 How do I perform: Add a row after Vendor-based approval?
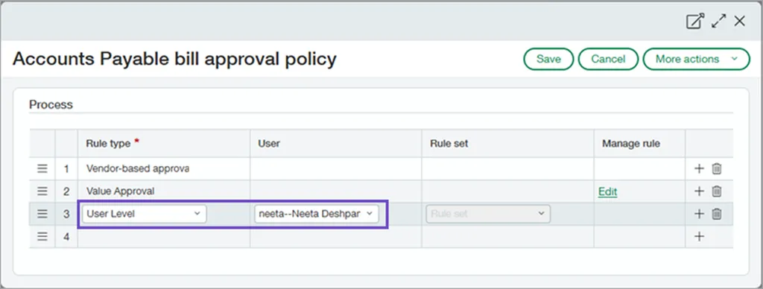[x=699, y=169]
